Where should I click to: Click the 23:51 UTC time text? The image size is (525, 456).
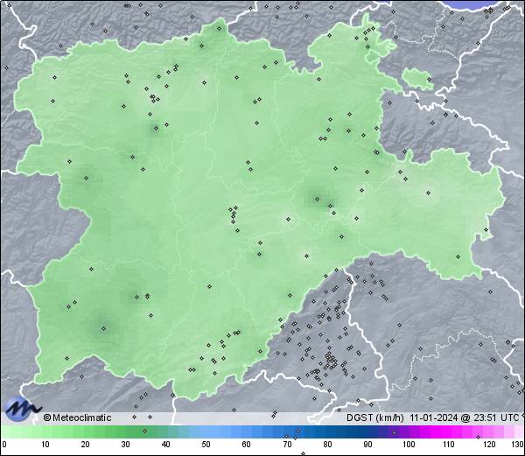494,417
